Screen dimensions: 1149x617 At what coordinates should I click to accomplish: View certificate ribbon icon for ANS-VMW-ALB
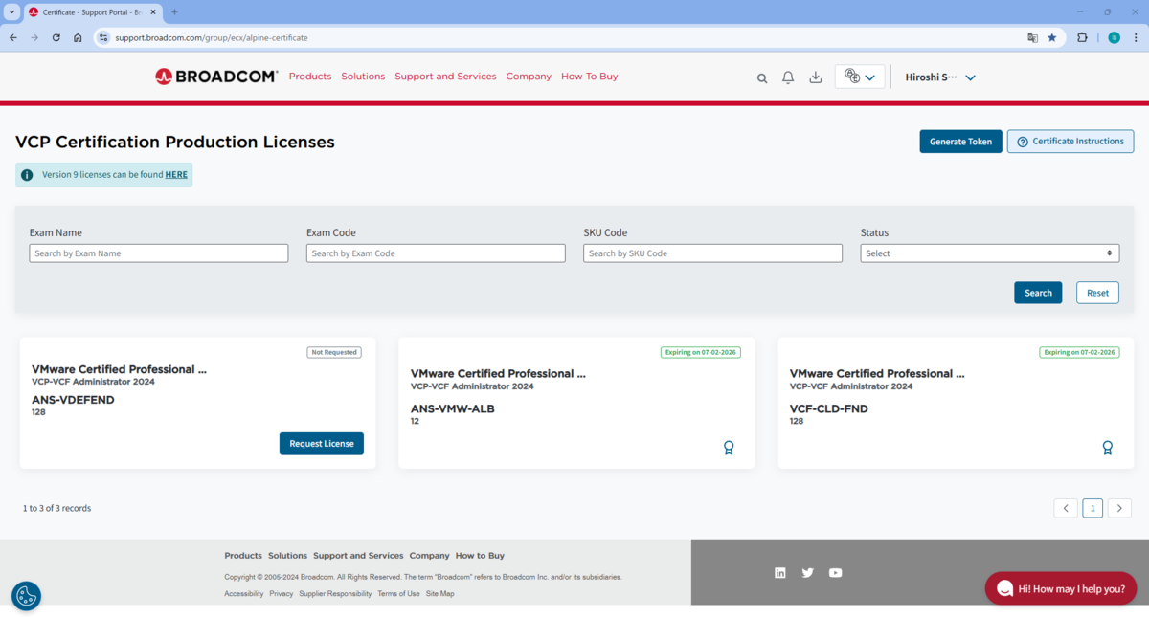(729, 448)
